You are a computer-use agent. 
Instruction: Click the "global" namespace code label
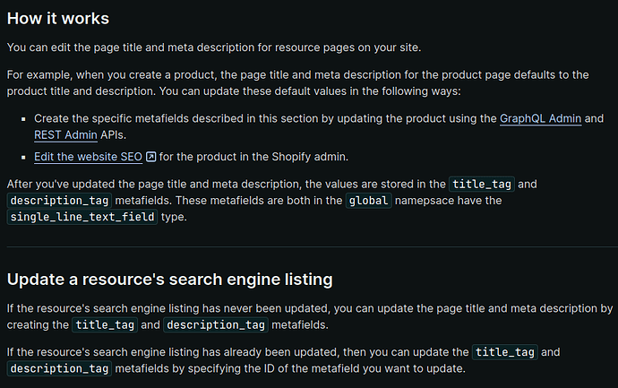point(369,200)
